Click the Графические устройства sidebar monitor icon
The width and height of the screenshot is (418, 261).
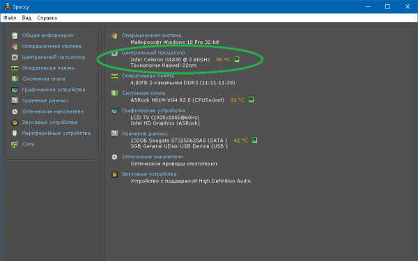pos(15,90)
